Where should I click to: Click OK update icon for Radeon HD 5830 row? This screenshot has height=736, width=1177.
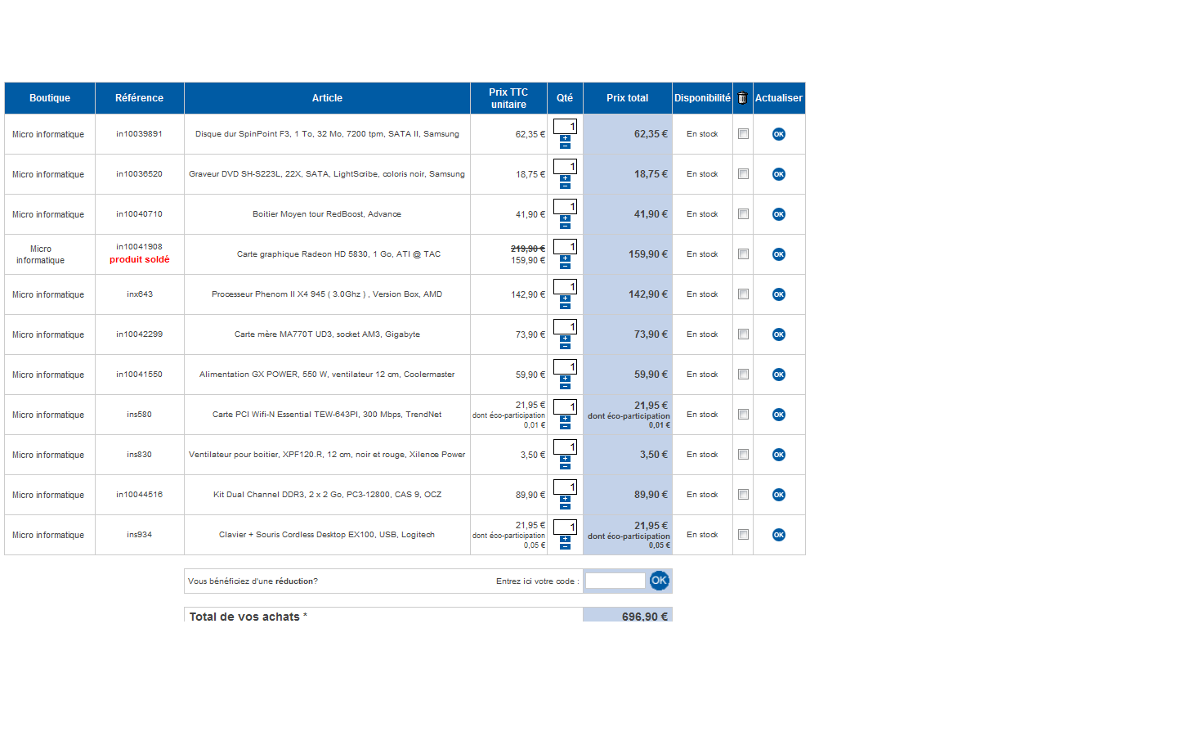(x=778, y=254)
